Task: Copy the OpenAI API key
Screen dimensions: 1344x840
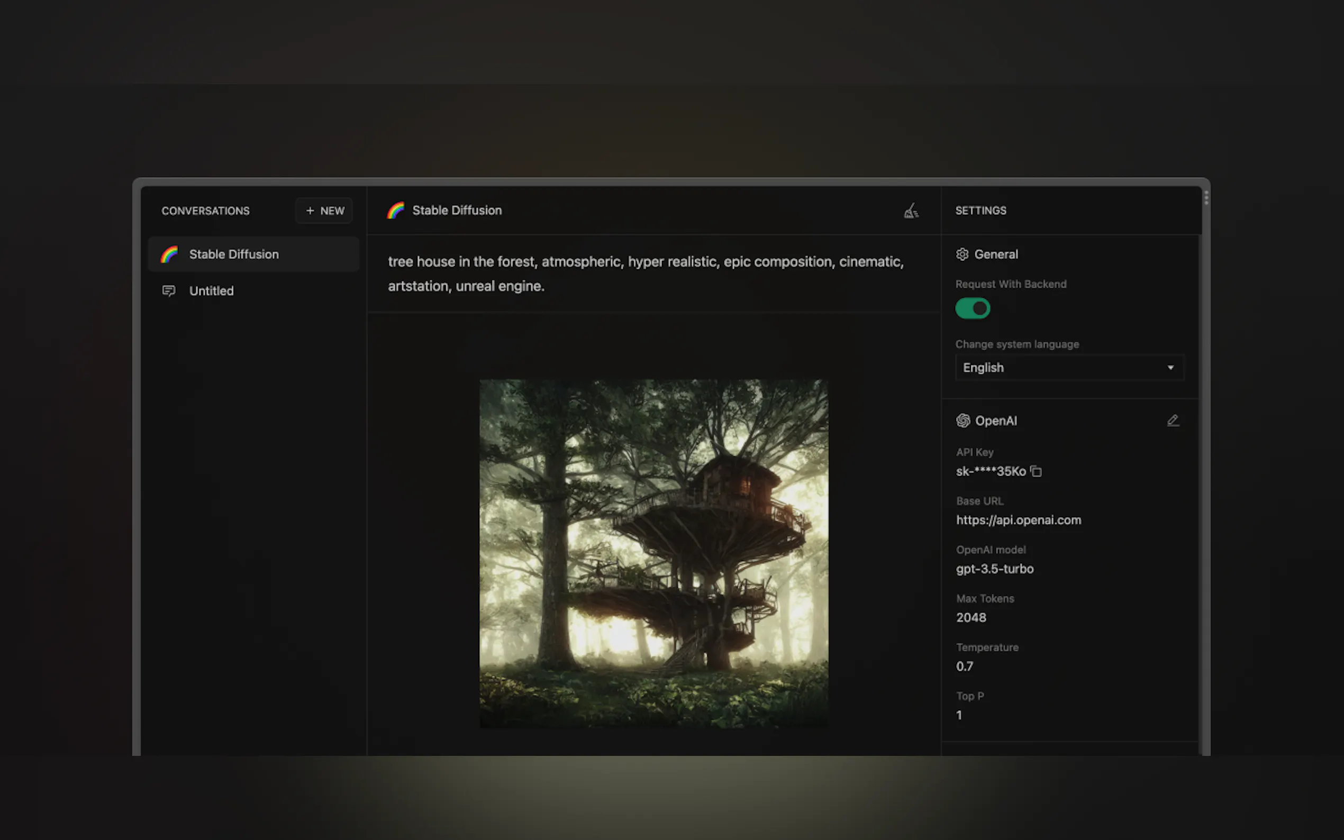Action: click(x=1036, y=471)
